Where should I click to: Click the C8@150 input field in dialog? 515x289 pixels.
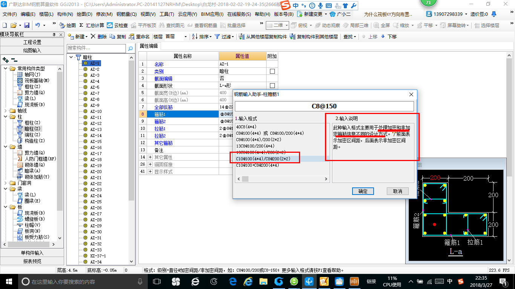coord(324,106)
